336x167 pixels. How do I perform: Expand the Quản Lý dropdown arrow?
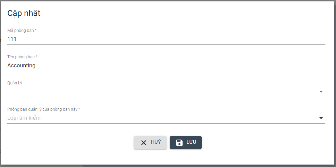321,92
